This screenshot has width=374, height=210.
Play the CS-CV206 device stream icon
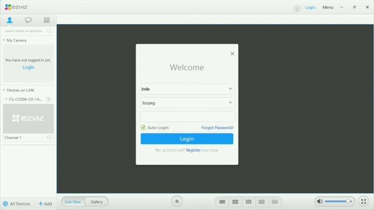tap(49, 99)
